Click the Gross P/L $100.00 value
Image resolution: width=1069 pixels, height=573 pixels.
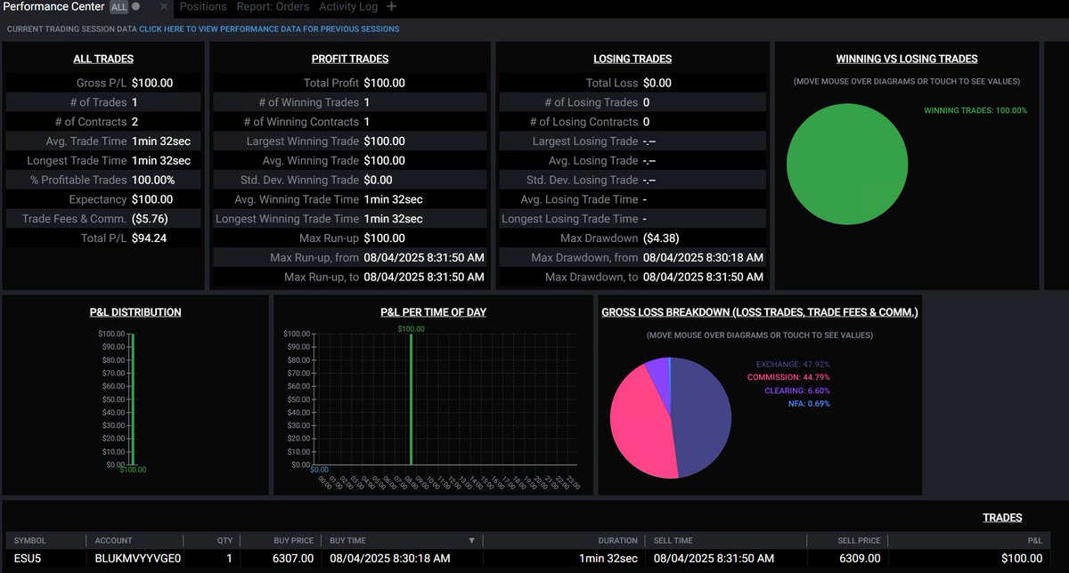tap(152, 83)
